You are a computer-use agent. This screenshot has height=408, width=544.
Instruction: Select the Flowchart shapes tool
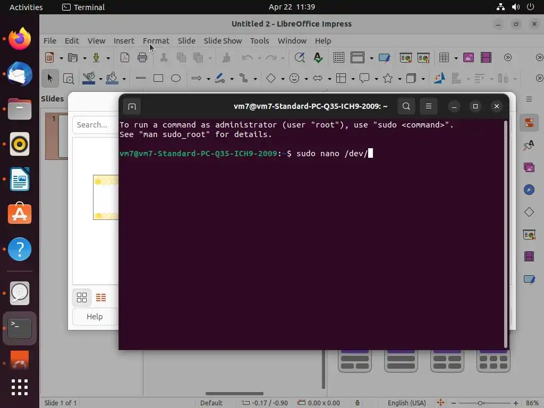point(341,79)
